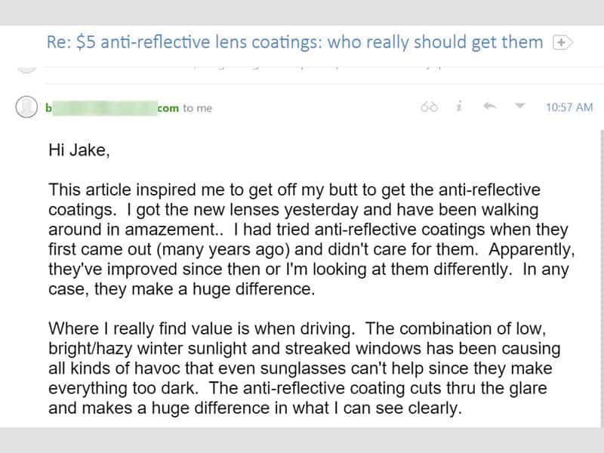Click the sender's avatar circle
Screen dimensions: 604x453
[26, 107]
